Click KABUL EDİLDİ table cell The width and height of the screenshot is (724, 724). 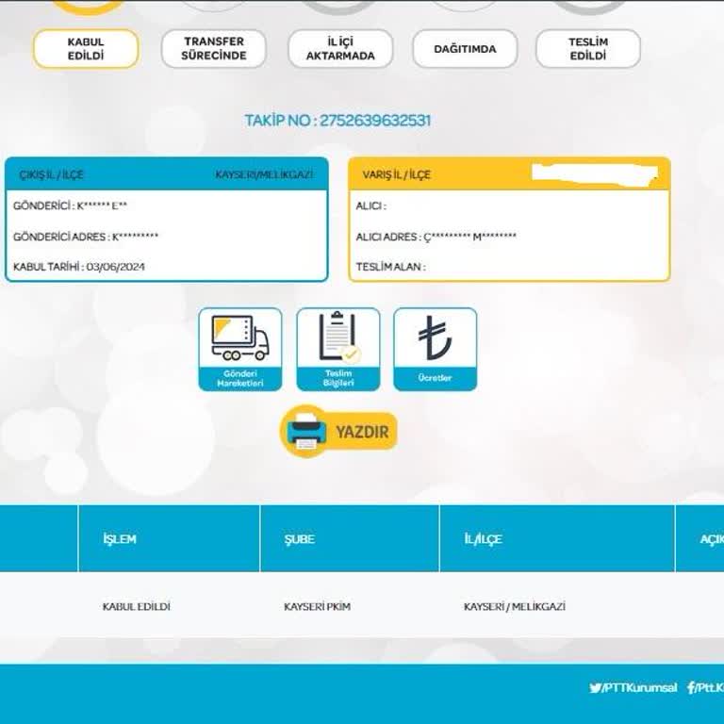click(136, 606)
